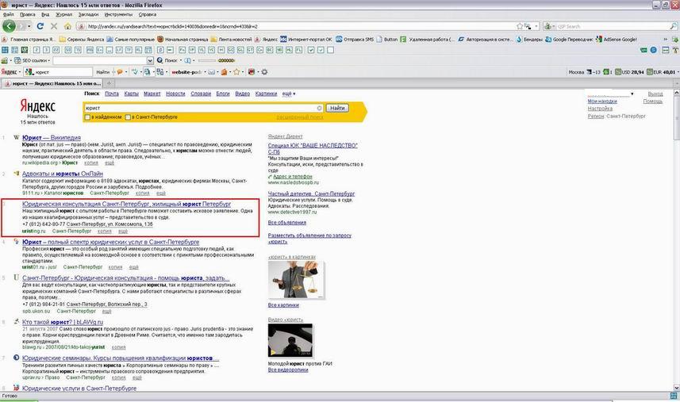Click the star icon in Yandex bar
Screen dimensions: 680x402
click(236, 72)
